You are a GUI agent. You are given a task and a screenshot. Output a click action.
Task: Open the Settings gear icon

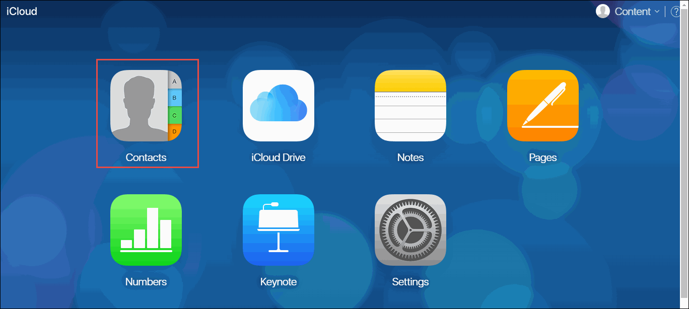[x=410, y=230]
